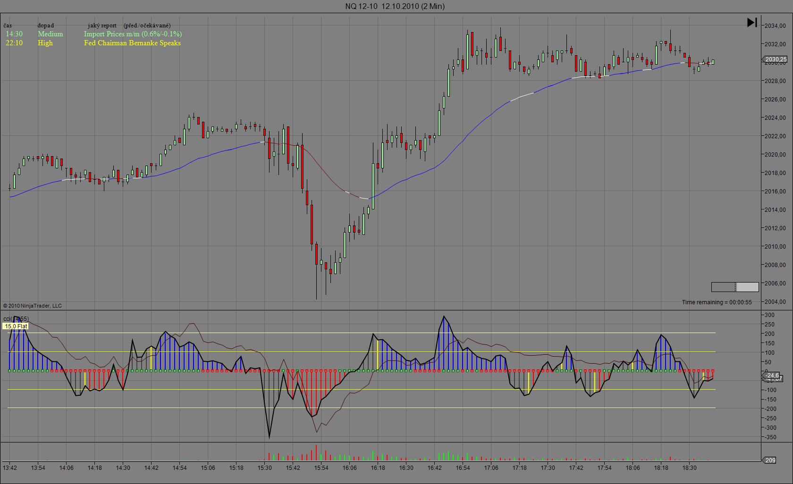Click the cci indicator name label
Viewport: 793px width, 484px height.
16,319
